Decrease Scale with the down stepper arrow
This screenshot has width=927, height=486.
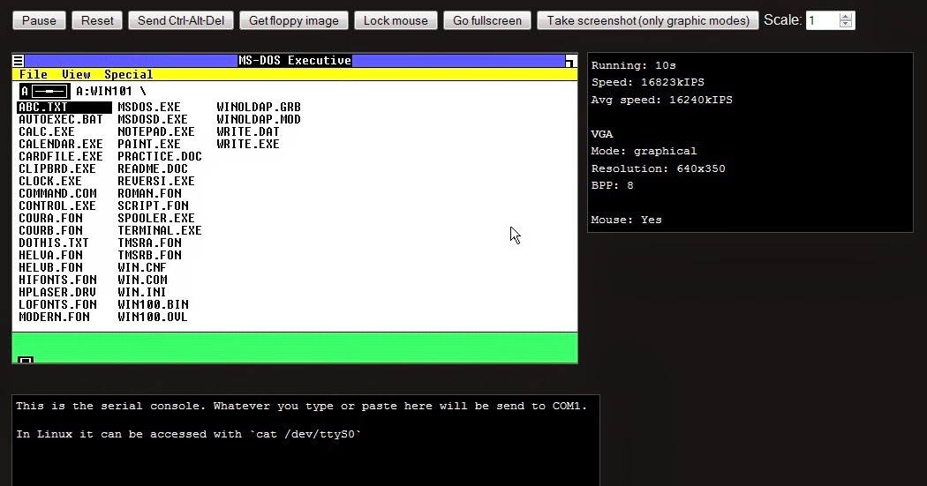[846, 24]
